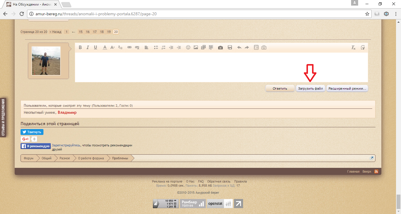Click in the reply message text area
This screenshot has width=401, height=214.
pyautogui.click(x=221, y=67)
